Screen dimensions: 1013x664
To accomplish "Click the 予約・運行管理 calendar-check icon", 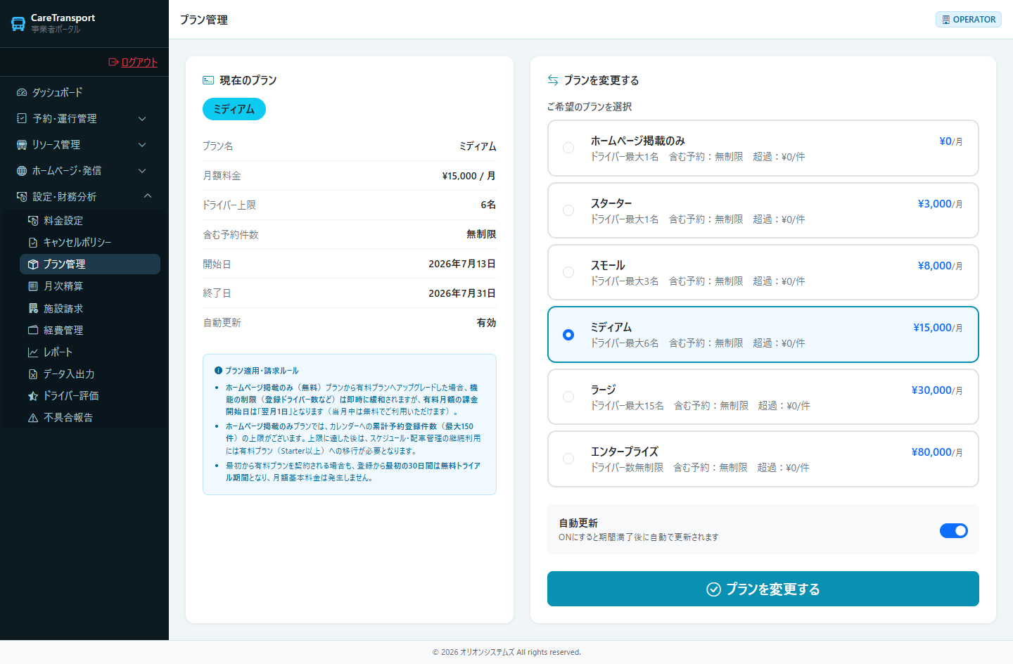I will [22, 118].
